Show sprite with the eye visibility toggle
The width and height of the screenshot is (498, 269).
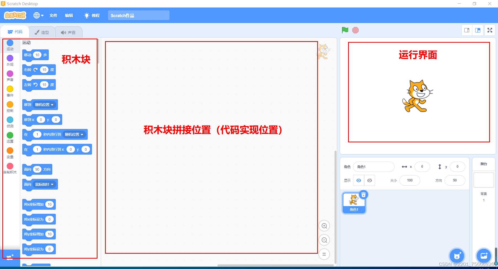pyautogui.click(x=358, y=180)
